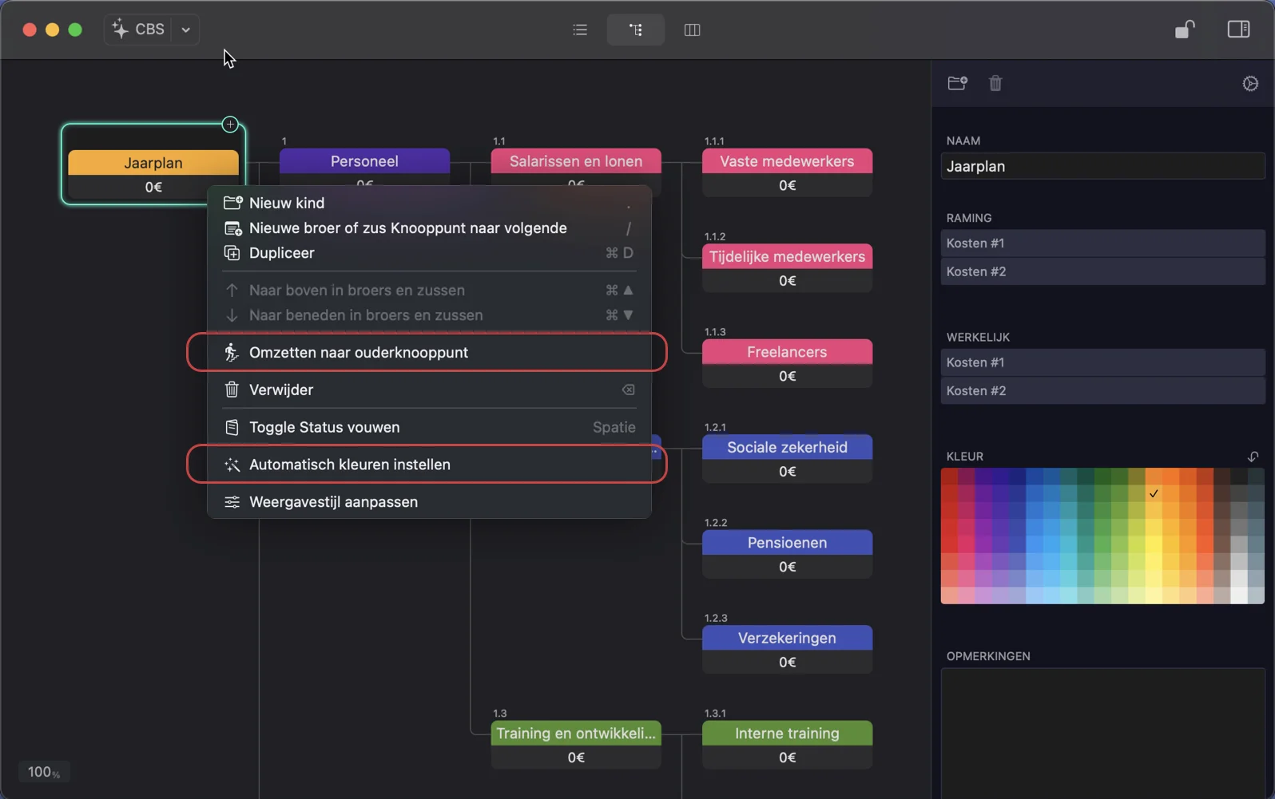This screenshot has width=1275, height=799.
Task: Click the Naam field containing Jaarplan
Action: (1102, 167)
